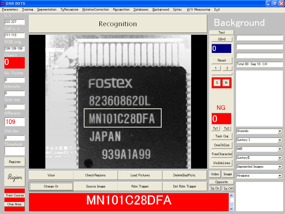Switch to Video mode
The height and width of the screenshot is (214, 285).
coord(215,174)
